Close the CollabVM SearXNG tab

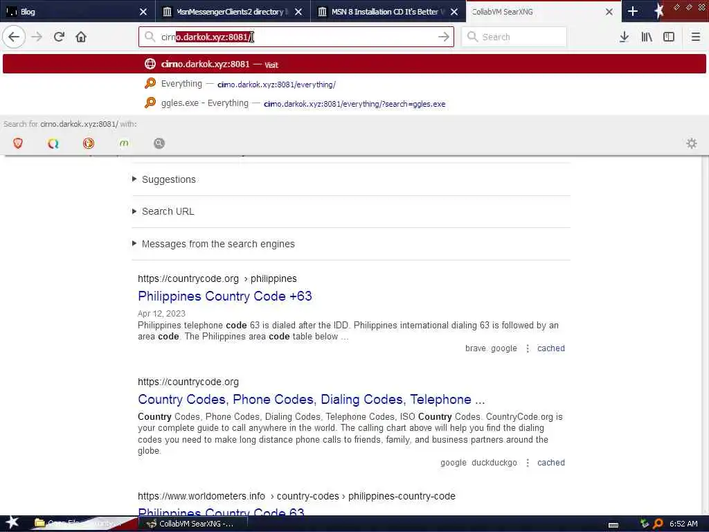[x=609, y=12]
